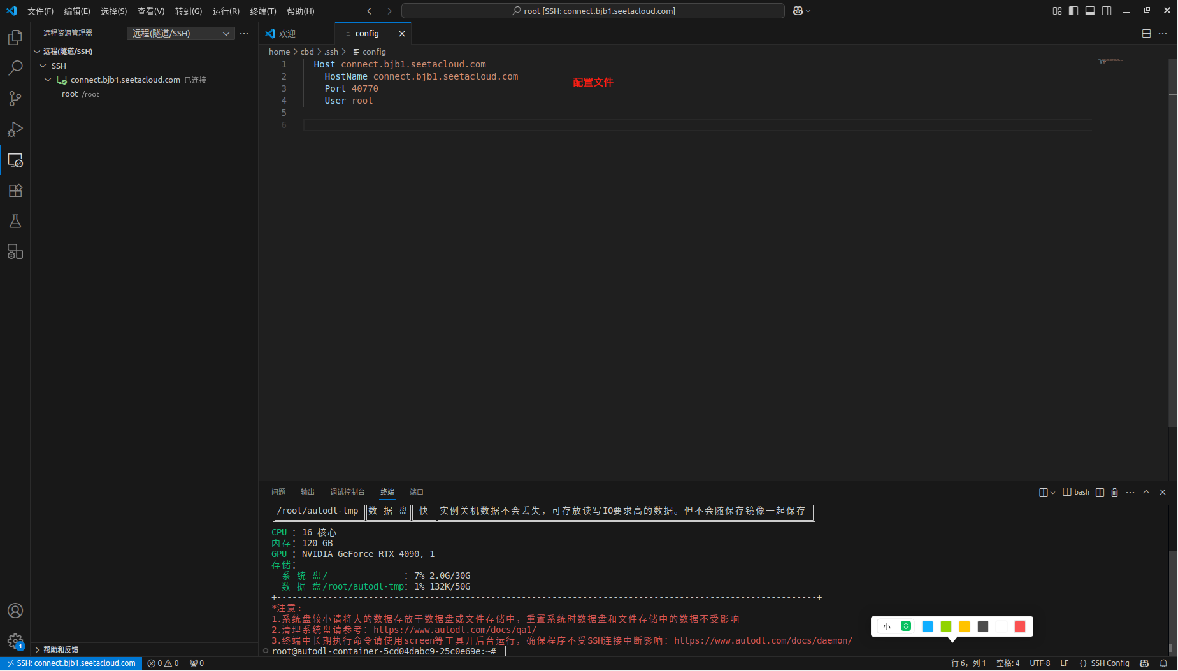
Task: Open the Extensions view icon
Action: pyautogui.click(x=15, y=190)
